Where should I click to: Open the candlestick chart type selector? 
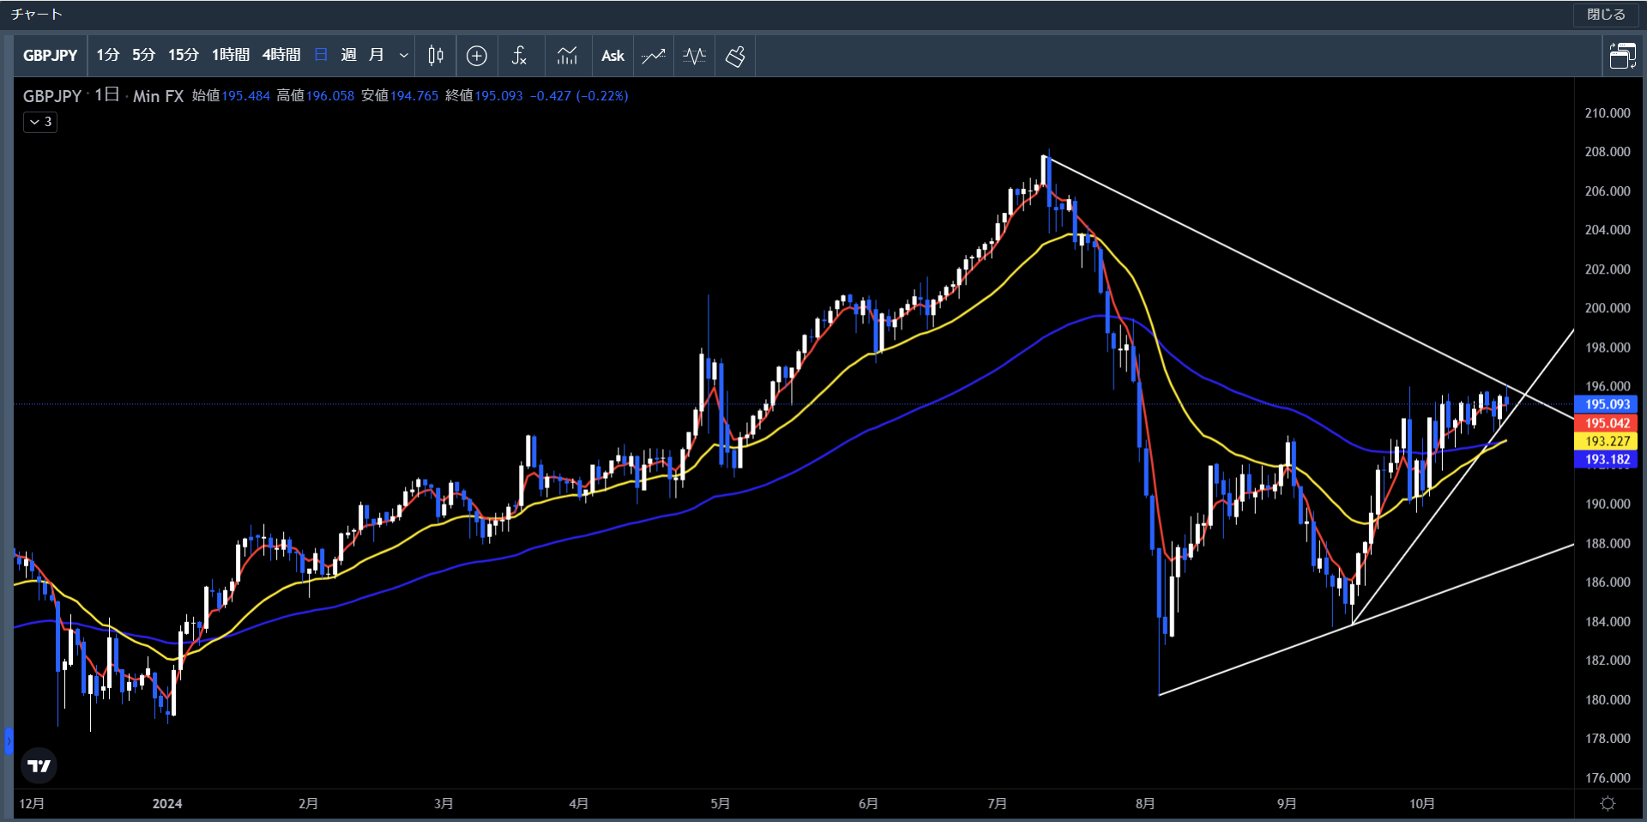[x=436, y=56]
